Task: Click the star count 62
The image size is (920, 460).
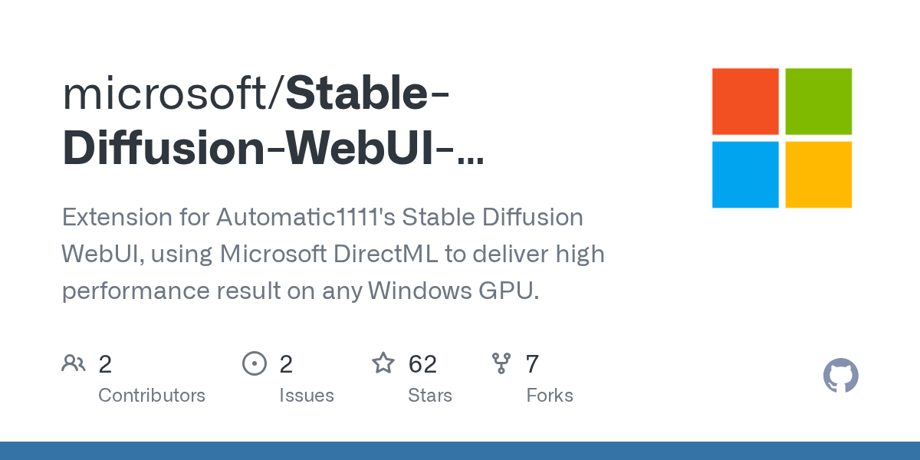Action: point(422,364)
